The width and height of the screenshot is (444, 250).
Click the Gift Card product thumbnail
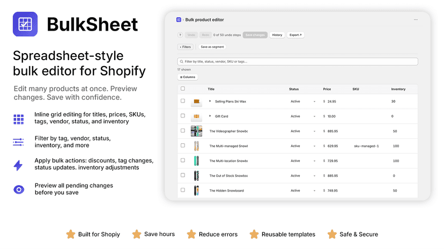click(196, 116)
